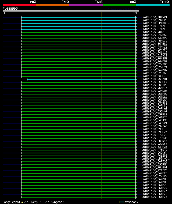172x204 pixels.
Task: Select hit label UniRef100_A6YM87
Action: (x=154, y=70)
